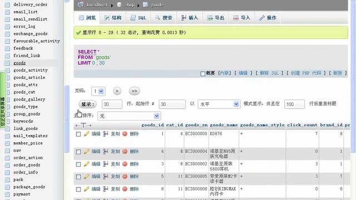Sort by the goods_id column header
This screenshot has height=200, width=356.
[x=152, y=125]
